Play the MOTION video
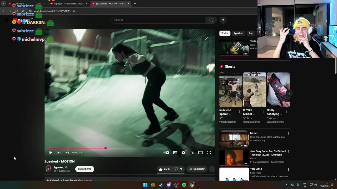 pyautogui.click(x=51, y=153)
